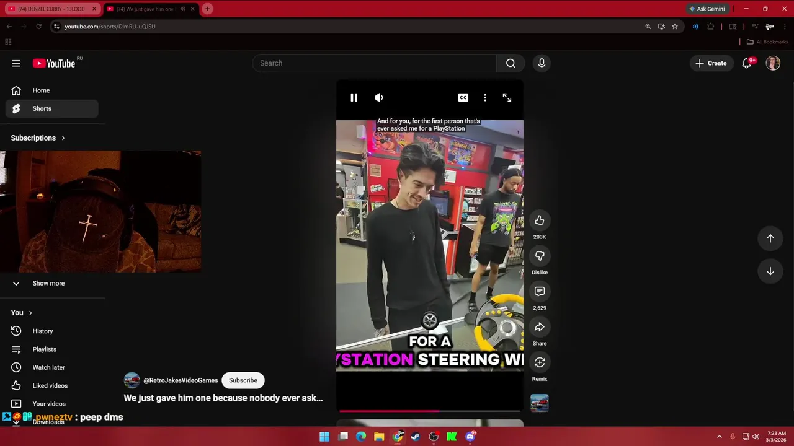Click the URL address bar
This screenshot has width=794, height=446.
347,27
